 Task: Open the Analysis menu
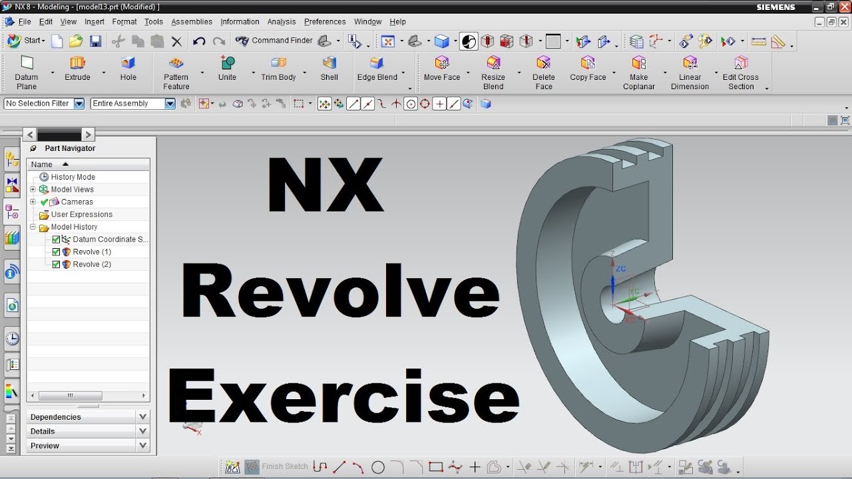[282, 22]
